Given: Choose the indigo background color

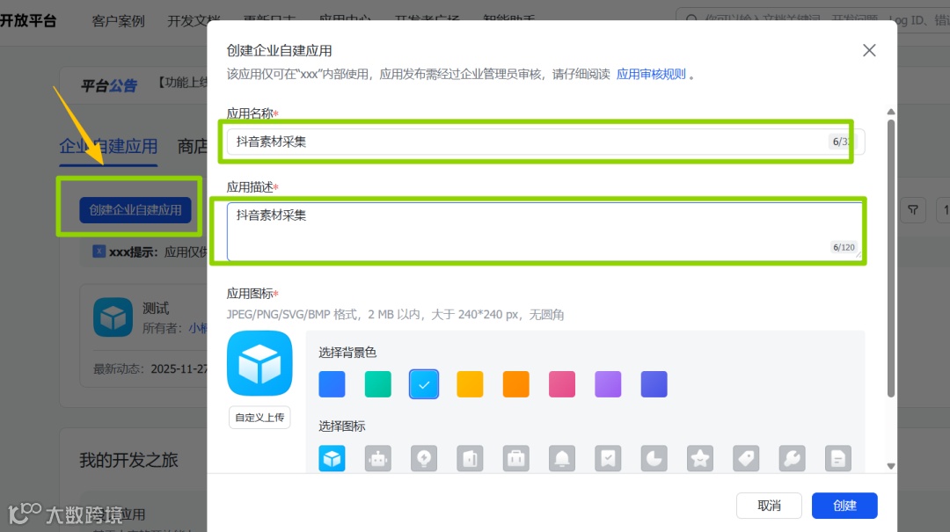Looking at the screenshot, I should pos(654,384).
